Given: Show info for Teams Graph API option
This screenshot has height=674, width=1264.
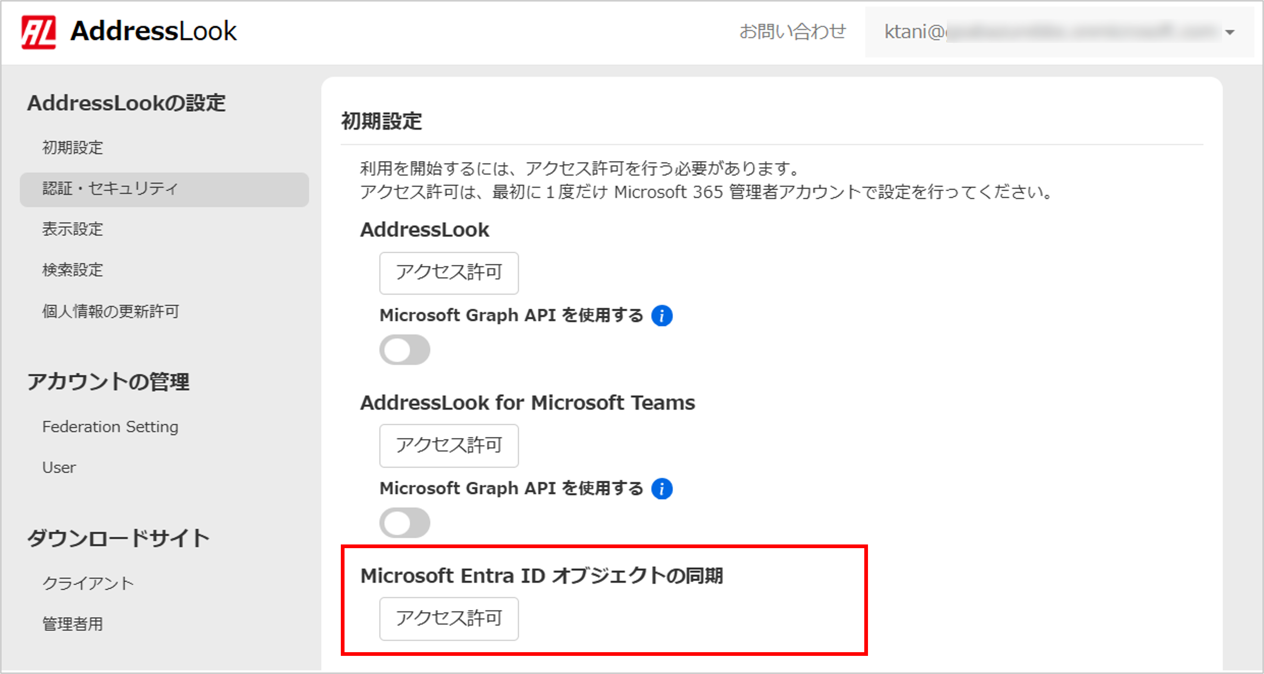Looking at the screenshot, I should click(662, 488).
